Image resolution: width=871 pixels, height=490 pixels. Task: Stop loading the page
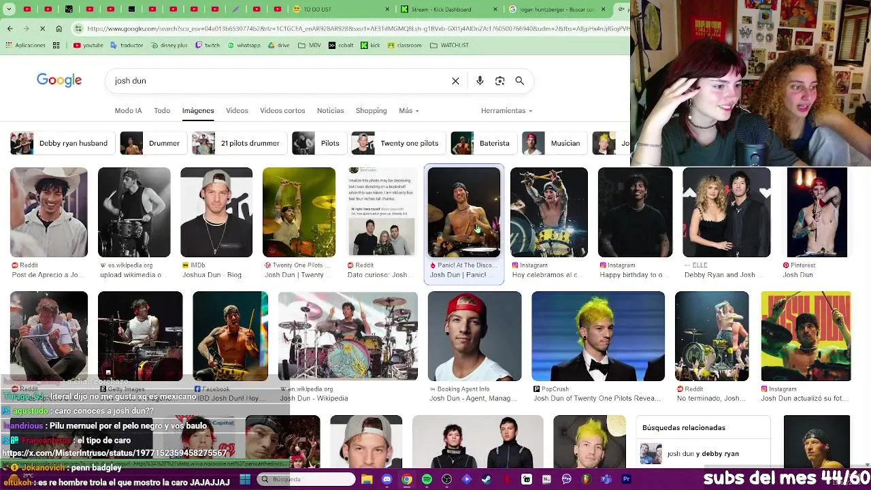click(42, 29)
